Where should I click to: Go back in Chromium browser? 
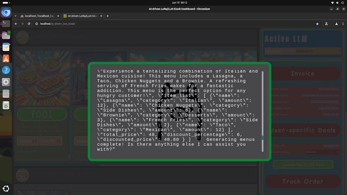point(16,24)
